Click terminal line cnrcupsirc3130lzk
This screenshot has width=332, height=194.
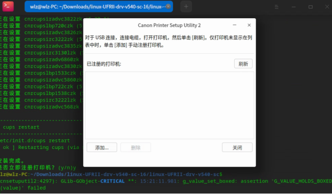(41, 53)
